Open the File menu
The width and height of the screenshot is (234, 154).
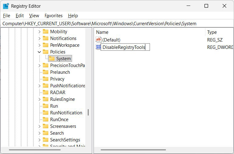[x=6, y=16]
